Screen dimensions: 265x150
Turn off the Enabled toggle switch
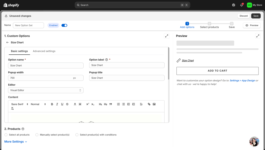click(x=64, y=25)
